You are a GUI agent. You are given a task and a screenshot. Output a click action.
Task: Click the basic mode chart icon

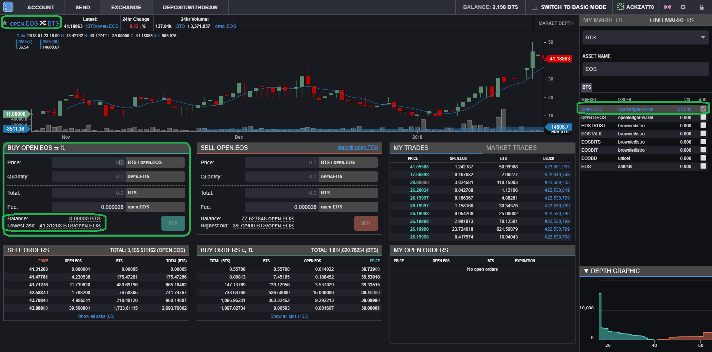534,7
